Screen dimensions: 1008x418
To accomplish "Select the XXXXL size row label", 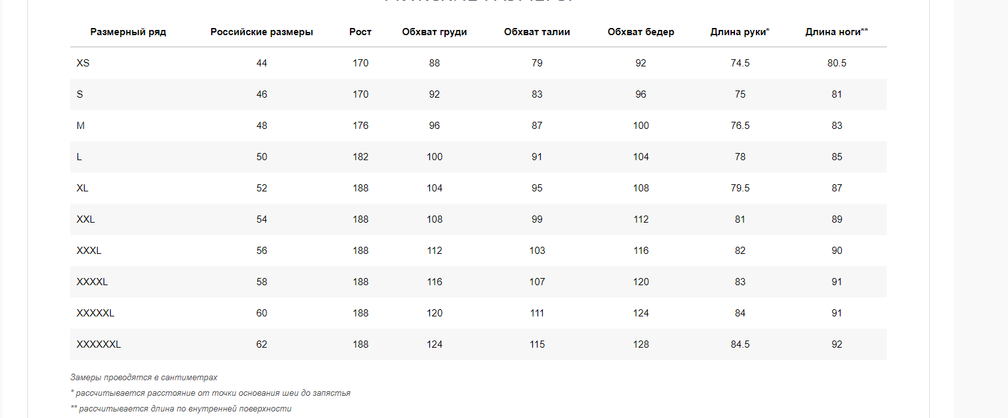I will click(x=92, y=282).
